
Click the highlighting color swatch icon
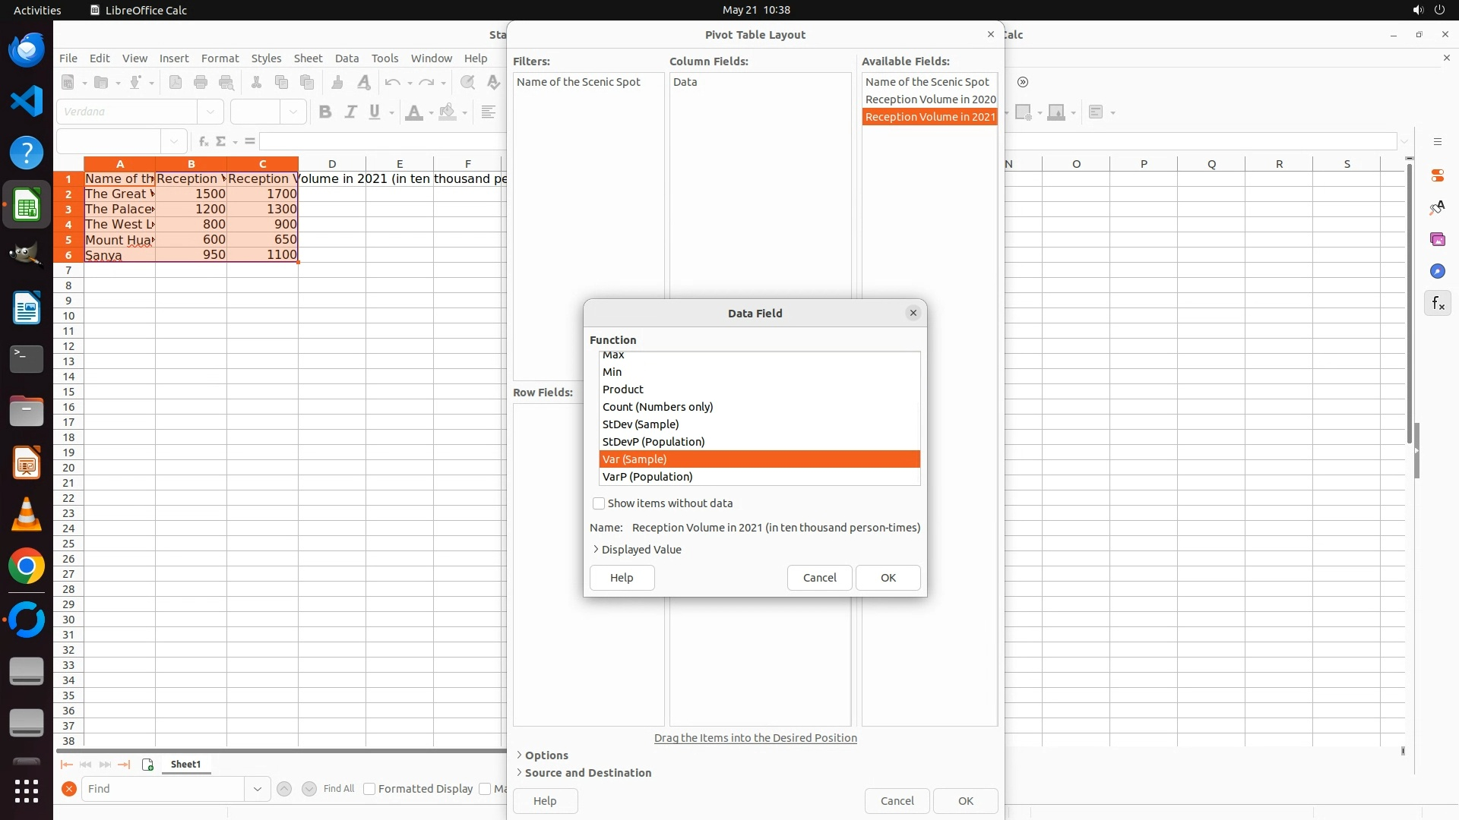pyautogui.click(x=448, y=112)
